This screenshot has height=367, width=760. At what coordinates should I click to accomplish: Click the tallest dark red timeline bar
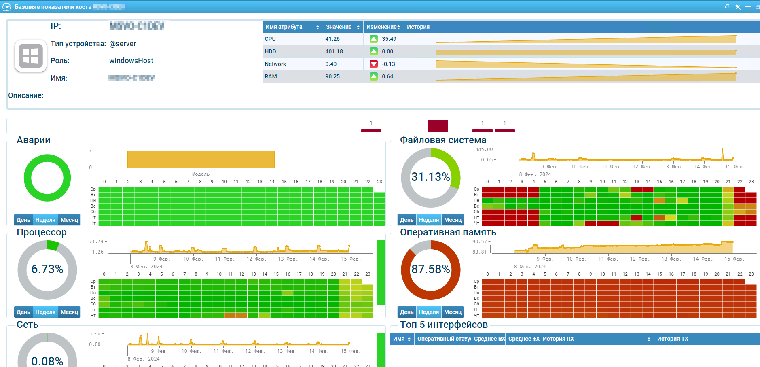(x=438, y=126)
